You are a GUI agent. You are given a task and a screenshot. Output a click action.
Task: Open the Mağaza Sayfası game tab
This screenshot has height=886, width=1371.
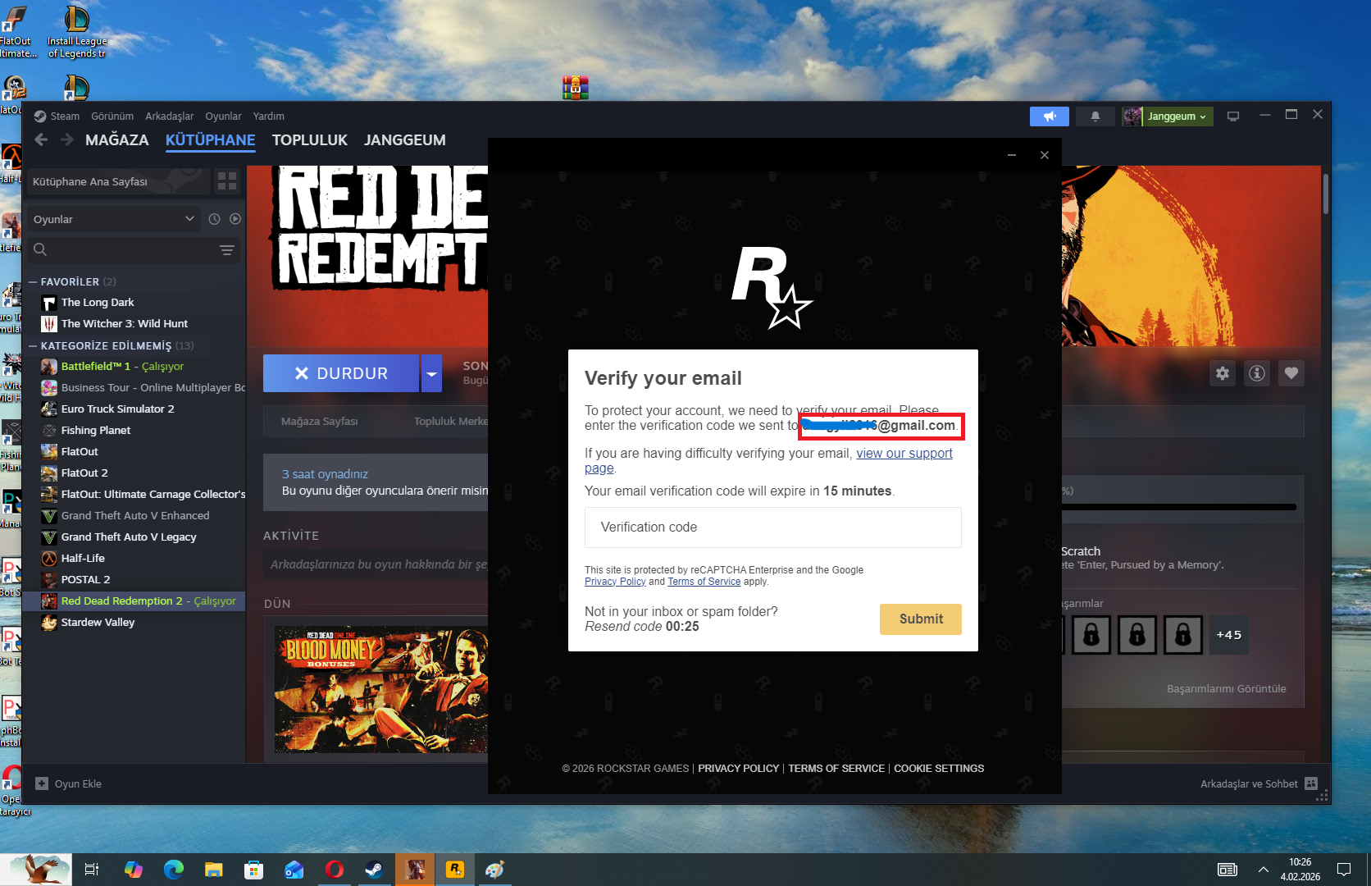(x=320, y=421)
